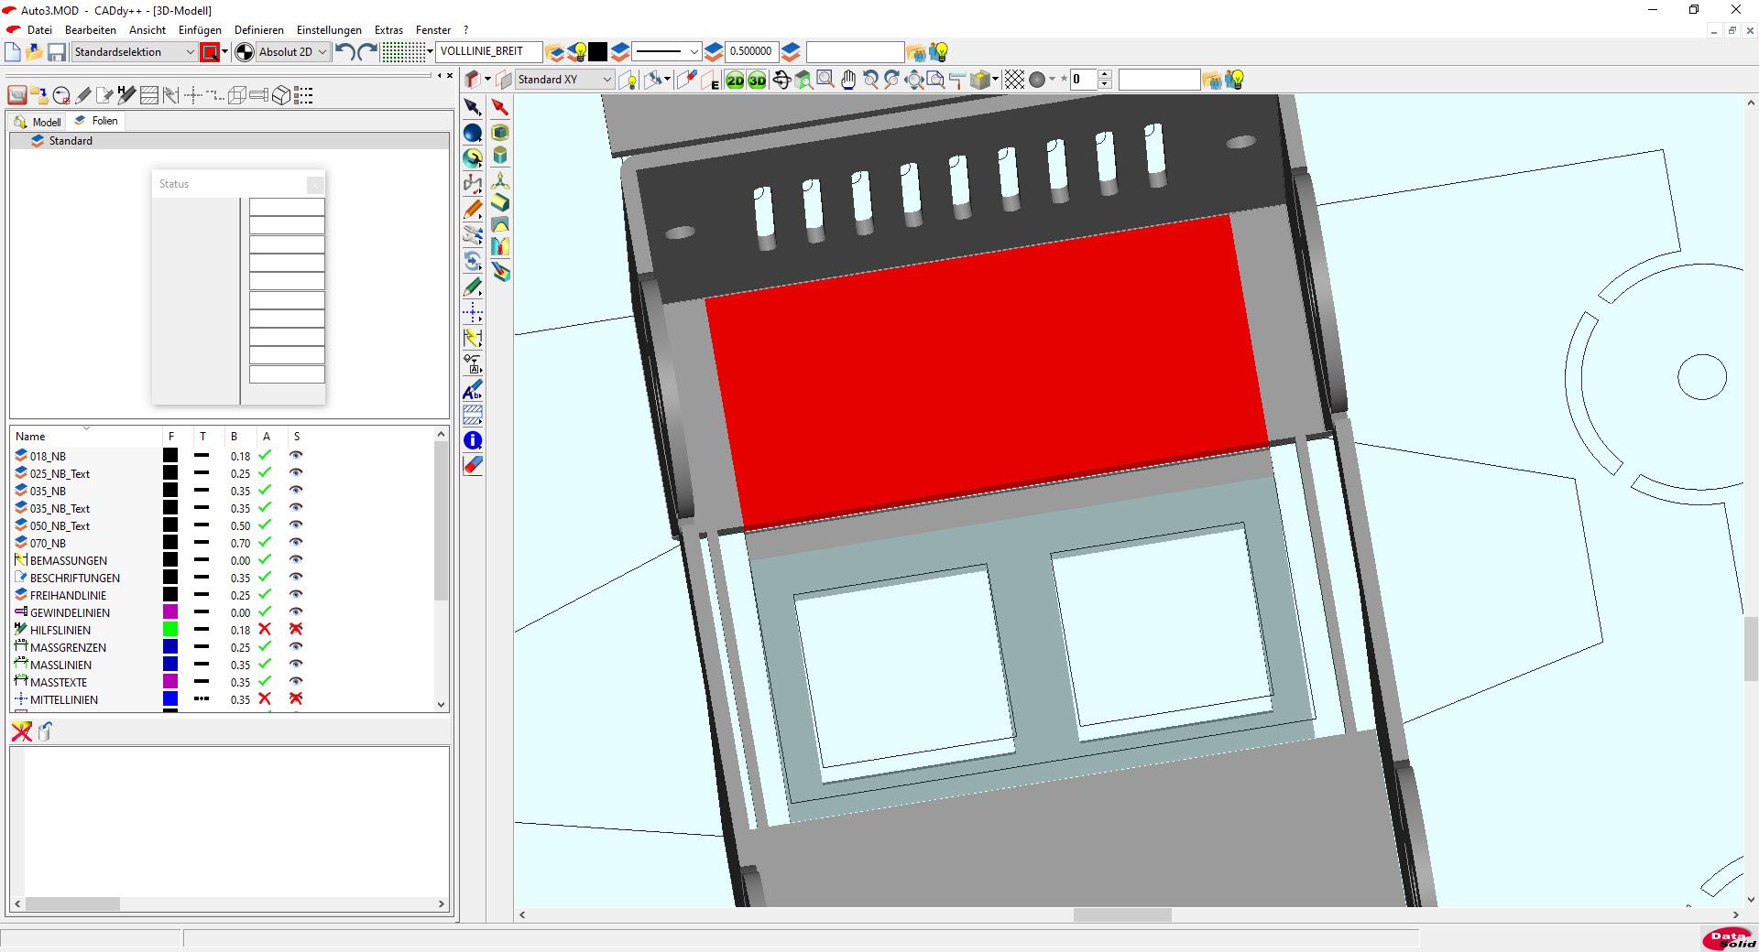Image resolution: width=1759 pixels, height=952 pixels.
Task: Toggle visibility eye of 018_NB layer
Action: point(296,456)
